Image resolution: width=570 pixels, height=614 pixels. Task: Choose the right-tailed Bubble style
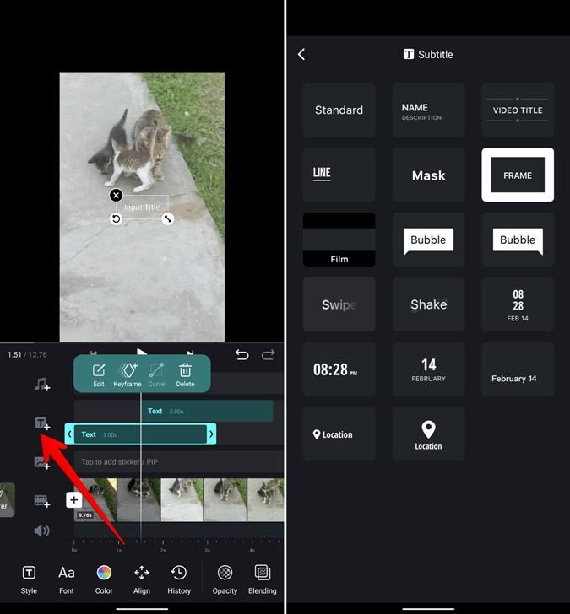click(x=518, y=240)
